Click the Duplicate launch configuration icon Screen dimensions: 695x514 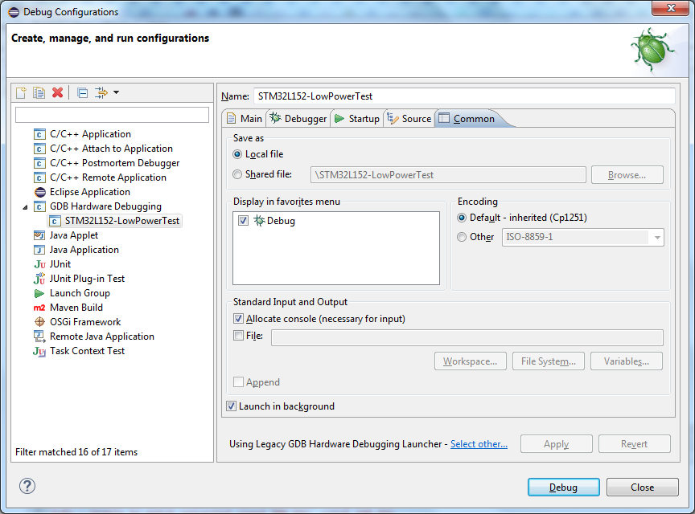pyautogui.click(x=39, y=92)
